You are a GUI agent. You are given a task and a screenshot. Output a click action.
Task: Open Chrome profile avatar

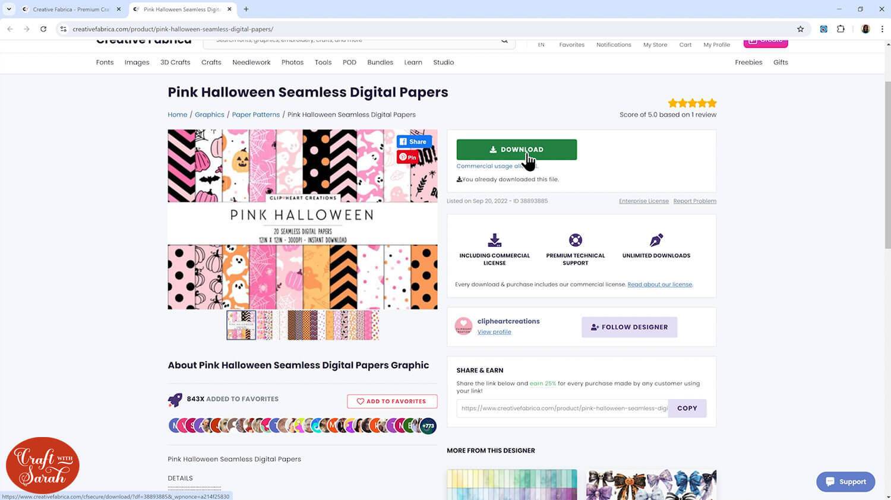click(865, 29)
